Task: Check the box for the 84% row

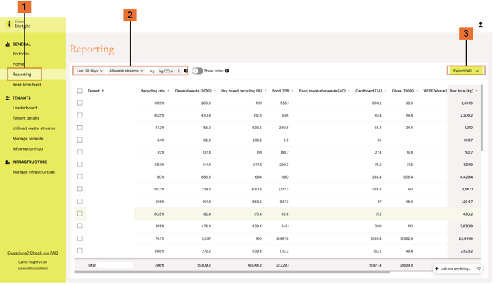Action: pos(80,140)
